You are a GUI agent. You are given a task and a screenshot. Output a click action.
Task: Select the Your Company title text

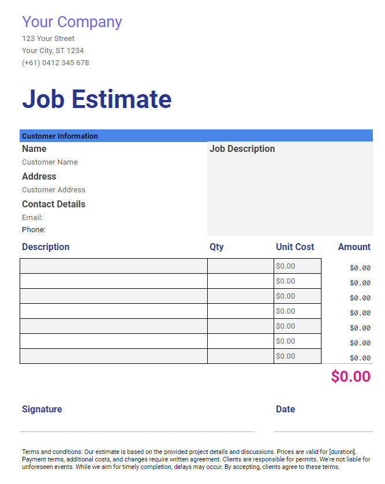[72, 22]
